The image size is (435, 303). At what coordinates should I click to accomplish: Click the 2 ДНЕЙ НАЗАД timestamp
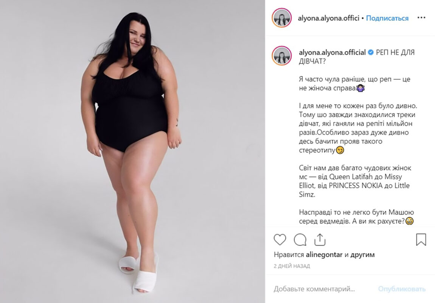click(x=292, y=266)
